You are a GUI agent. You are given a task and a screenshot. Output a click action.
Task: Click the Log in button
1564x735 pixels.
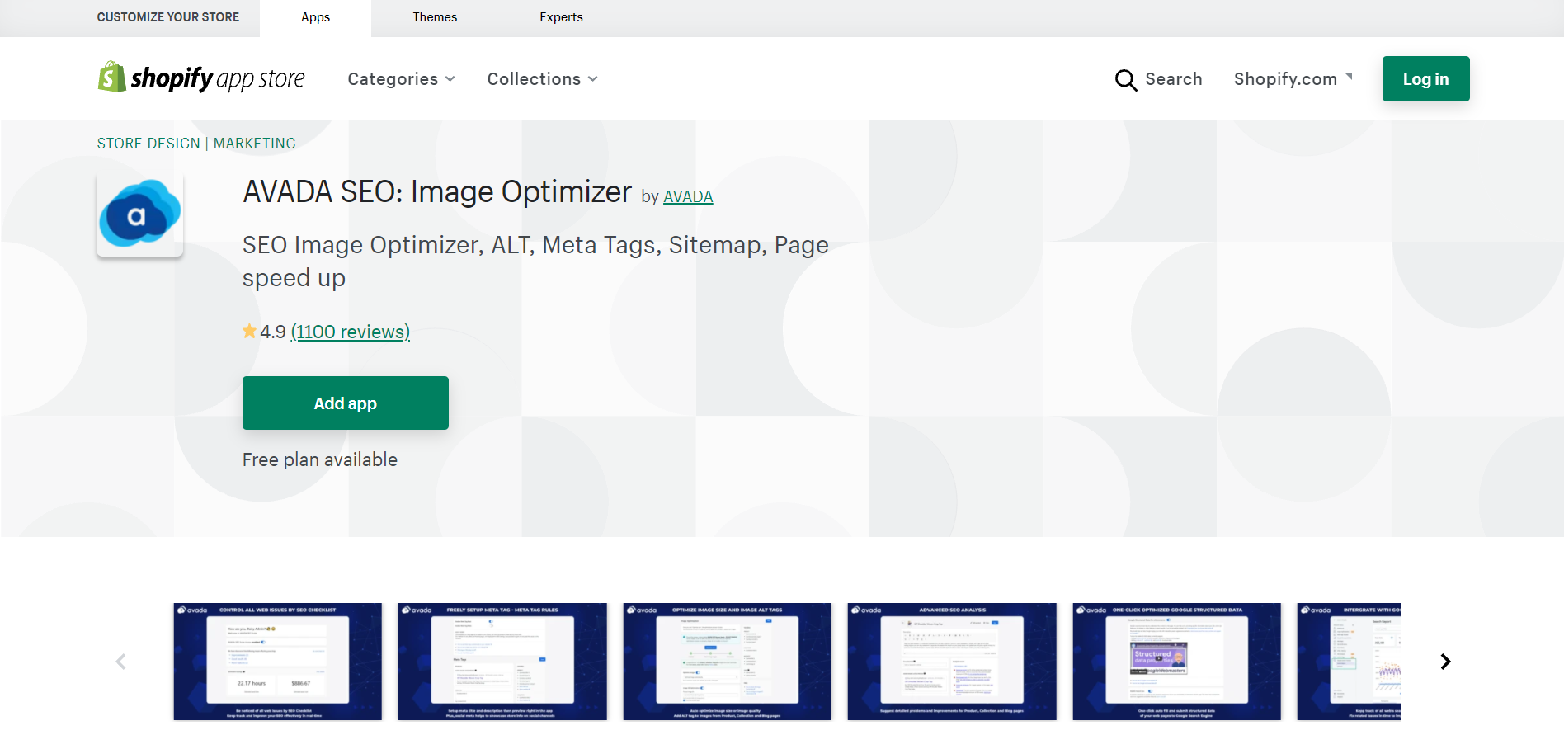(1425, 79)
